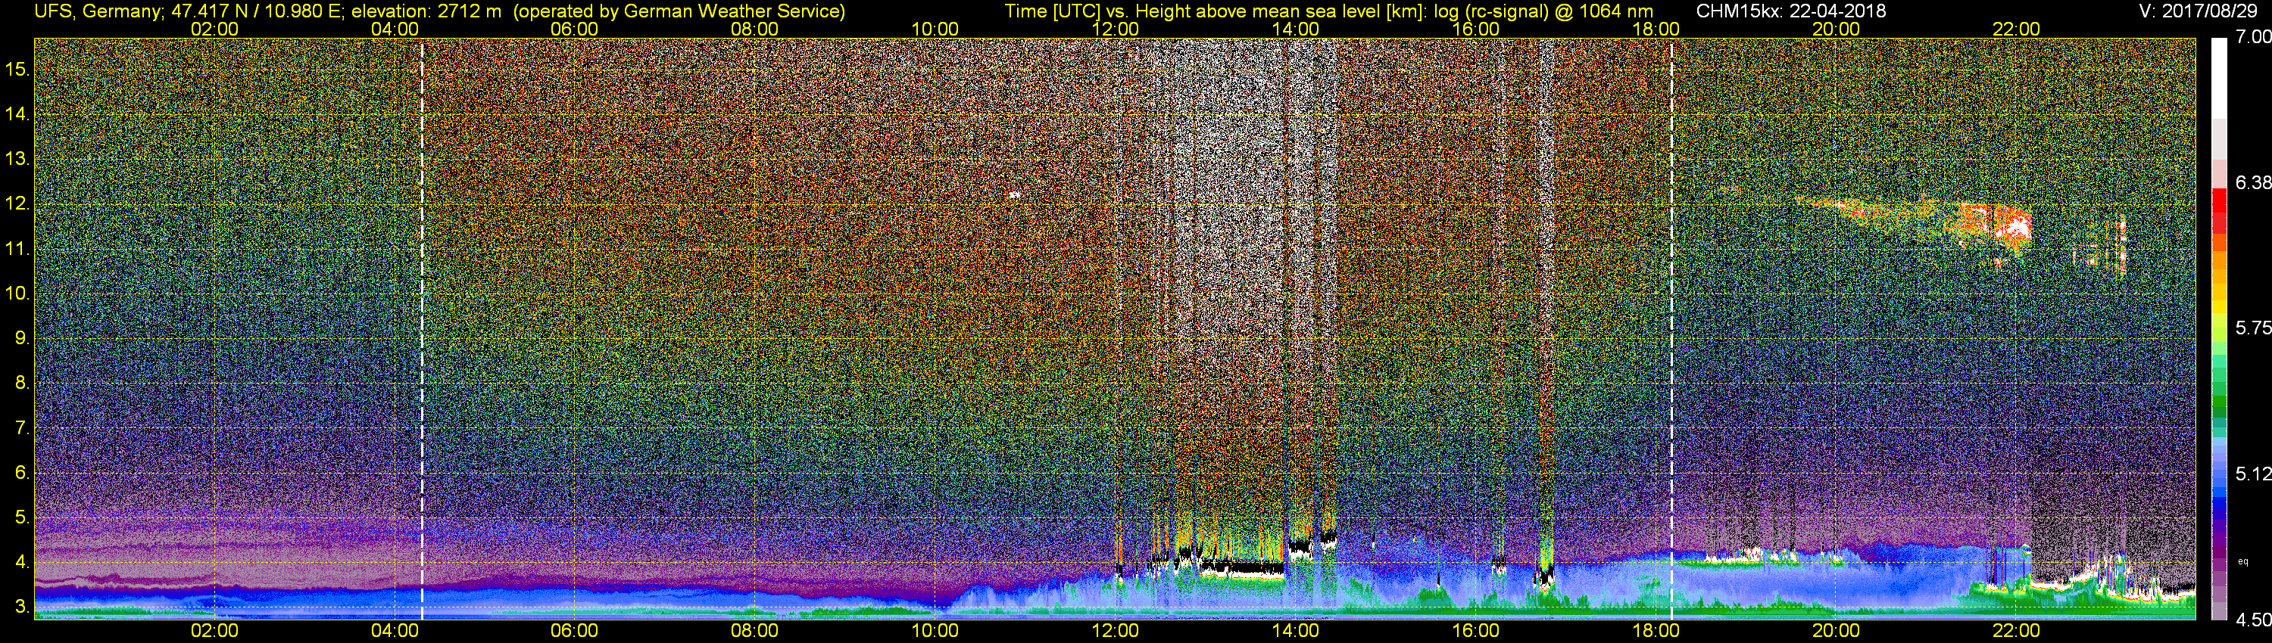2272x643 pixels.
Task: Click the '12.' km height axis label
Action: [17, 203]
